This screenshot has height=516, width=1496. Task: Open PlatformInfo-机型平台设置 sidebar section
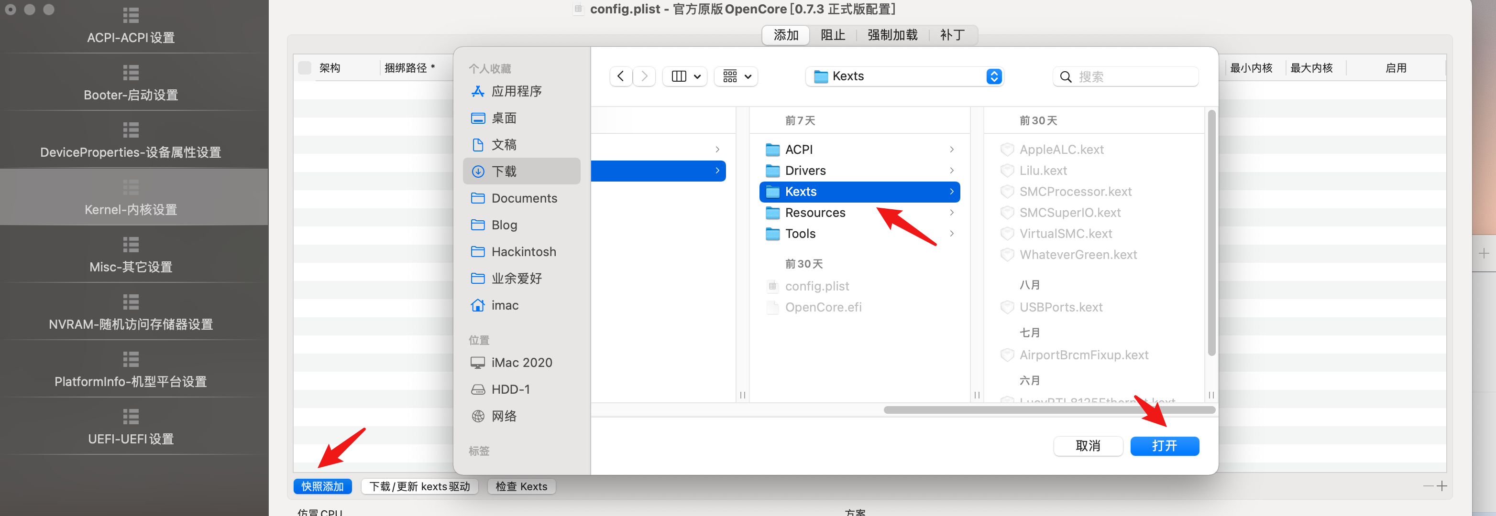pos(131,370)
